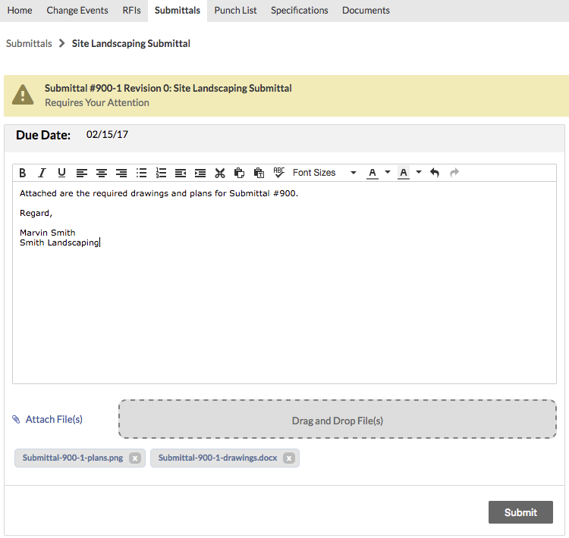
Task: Apply the text color swatch button
Action: click(x=373, y=173)
